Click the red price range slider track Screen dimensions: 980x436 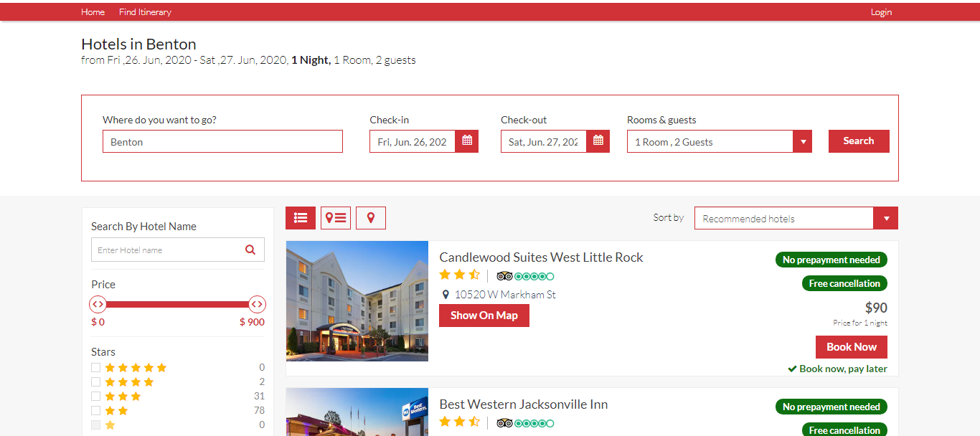[177, 305]
